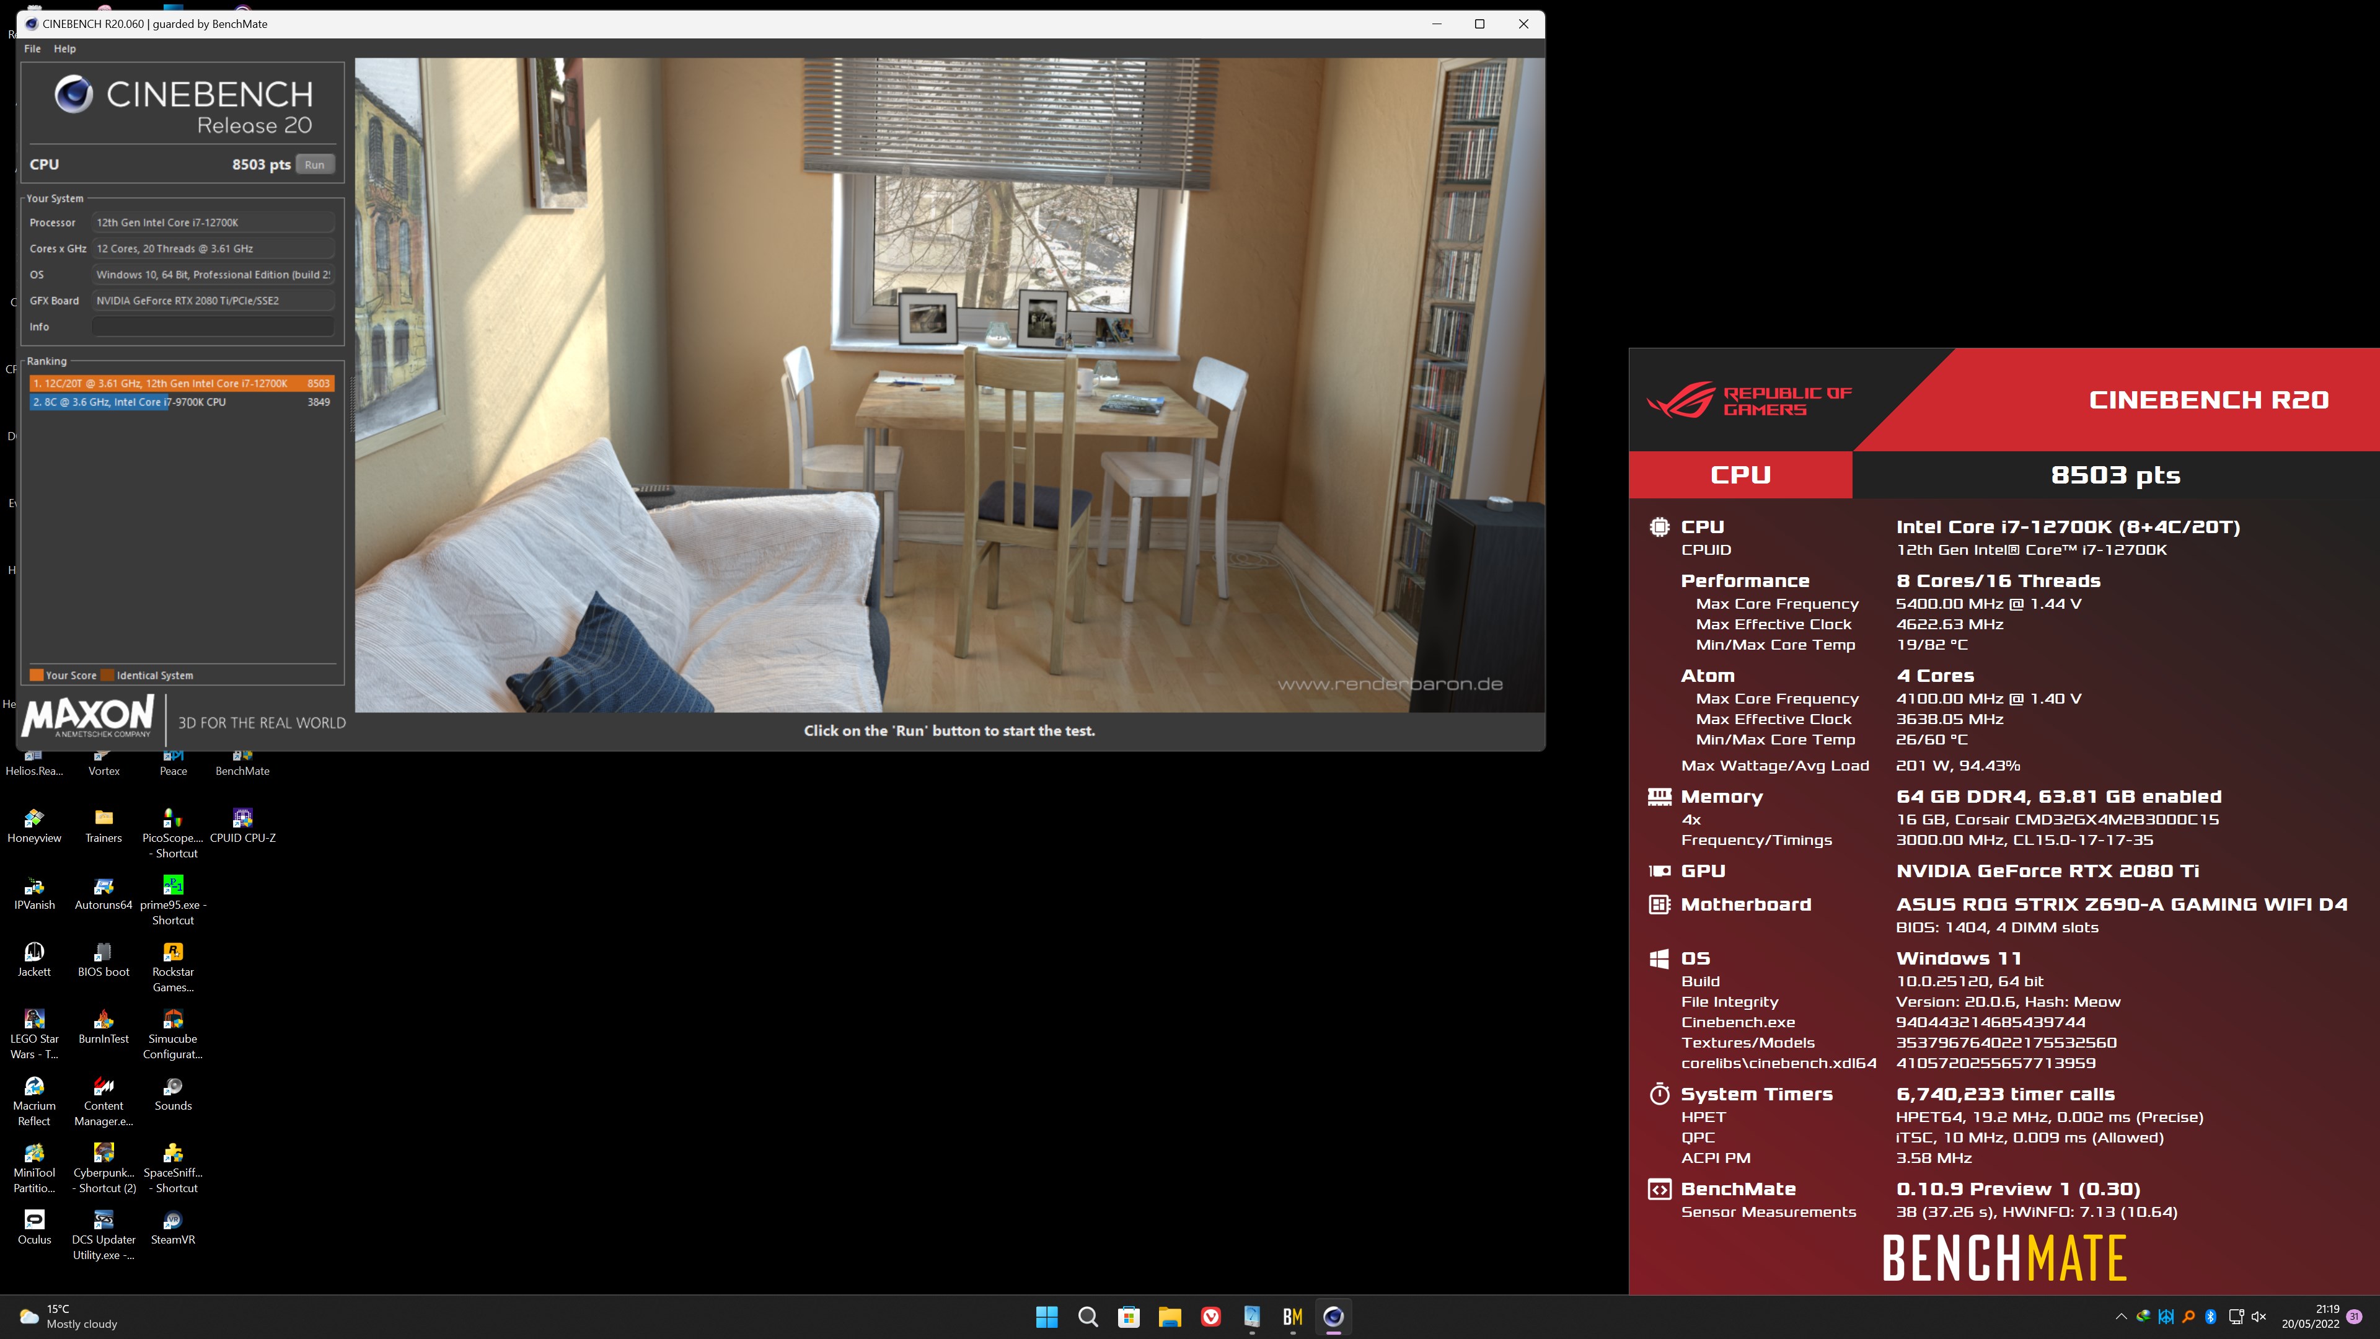This screenshot has height=1339, width=2380.
Task: Open the Sounds desktop shortcut
Action: pos(173,1094)
